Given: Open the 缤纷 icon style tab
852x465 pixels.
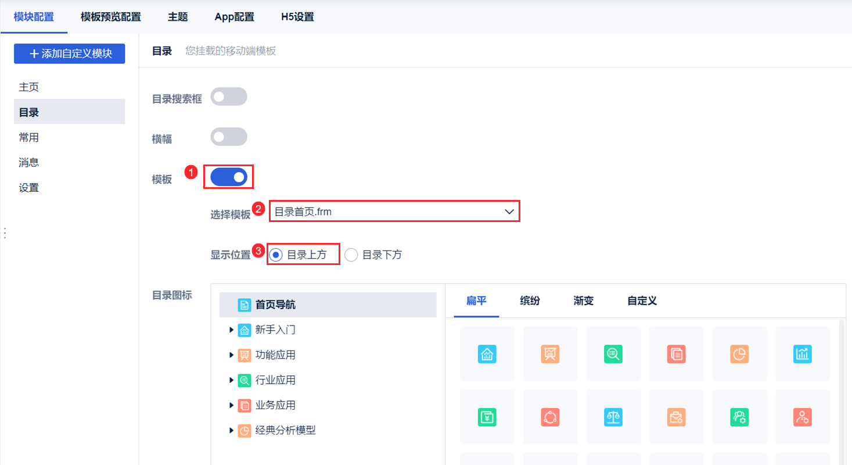Looking at the screenshot, I should (529, 301).
